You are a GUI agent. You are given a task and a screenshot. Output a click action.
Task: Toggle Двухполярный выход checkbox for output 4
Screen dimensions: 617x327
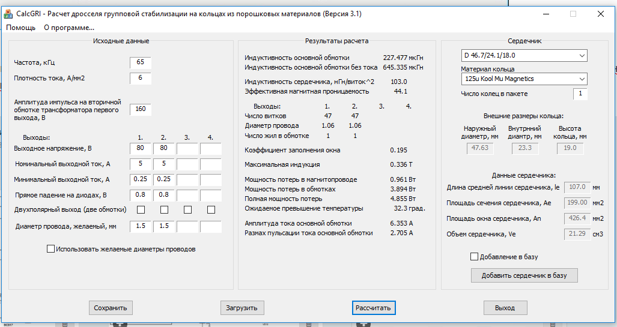point(211,209)
